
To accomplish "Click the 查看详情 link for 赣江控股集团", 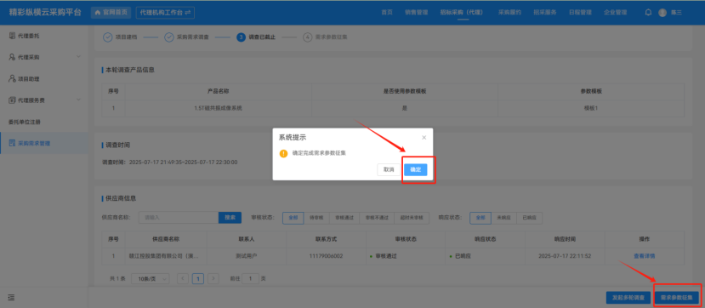I will [645, 256].
